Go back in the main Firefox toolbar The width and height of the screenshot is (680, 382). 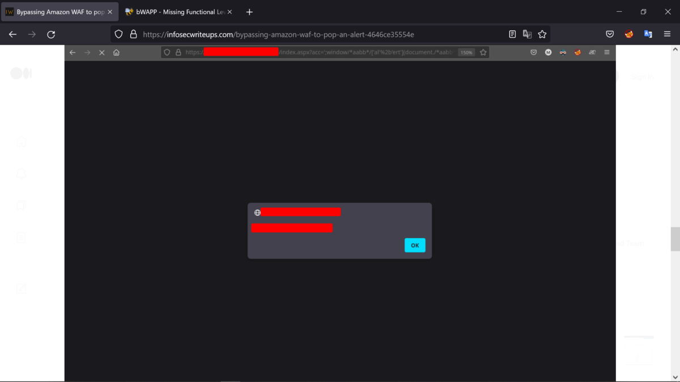click(13, 35)
